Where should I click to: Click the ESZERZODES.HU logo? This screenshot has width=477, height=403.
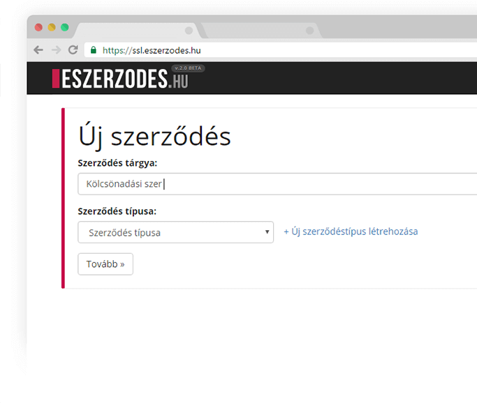coord(120,79)
